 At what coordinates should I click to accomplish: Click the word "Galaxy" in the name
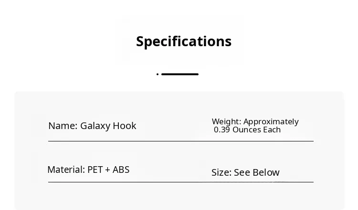click(x=95, y=126)
